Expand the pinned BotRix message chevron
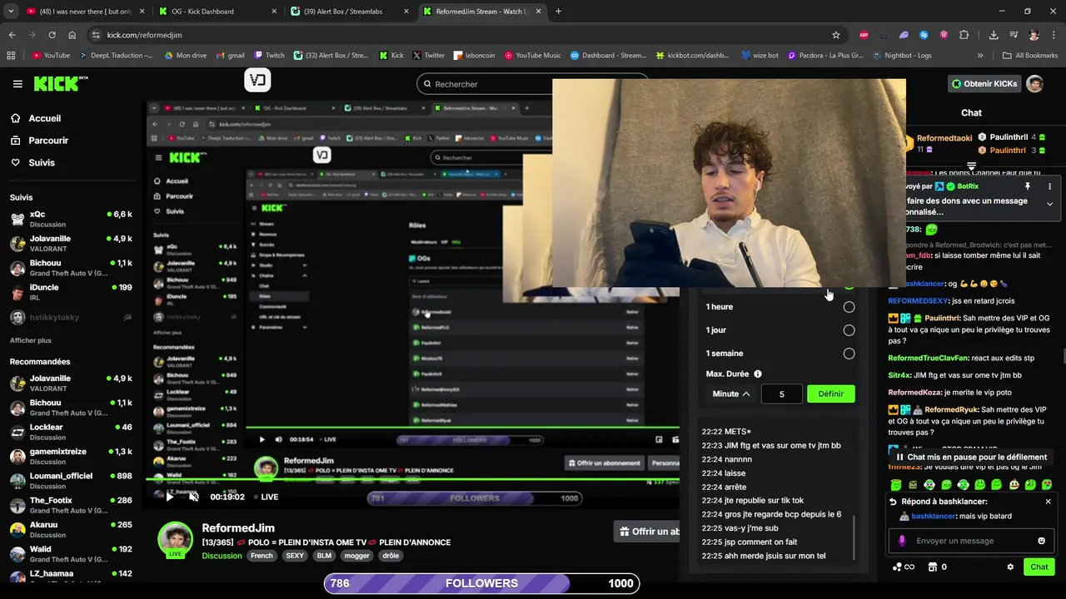 [1049, 204]
